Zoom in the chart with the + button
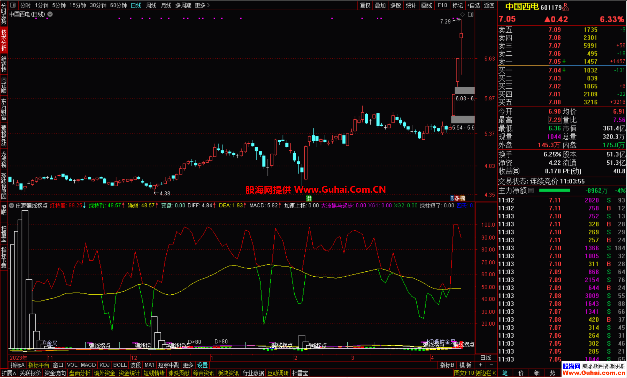 481,365
